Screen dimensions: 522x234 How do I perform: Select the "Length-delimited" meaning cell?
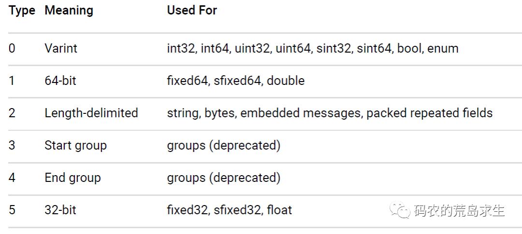[91, 113]
